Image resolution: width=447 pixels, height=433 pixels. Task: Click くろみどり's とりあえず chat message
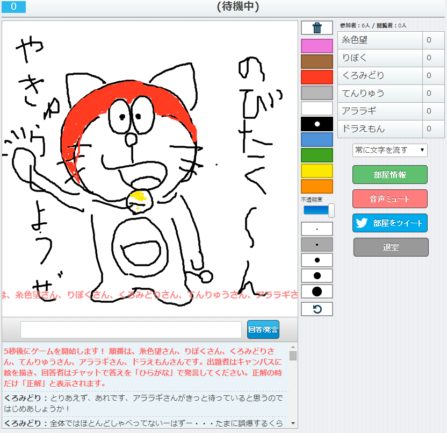[x=143, y=403]
